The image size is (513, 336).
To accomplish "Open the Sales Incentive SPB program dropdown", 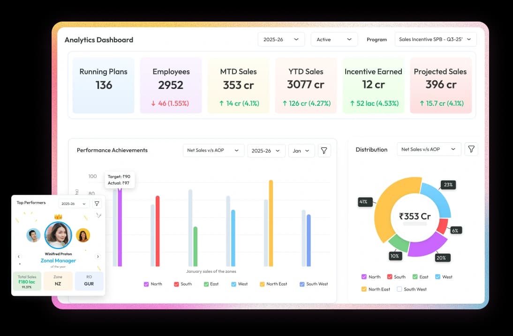I will pyautogui.click(x=436, y=39).
